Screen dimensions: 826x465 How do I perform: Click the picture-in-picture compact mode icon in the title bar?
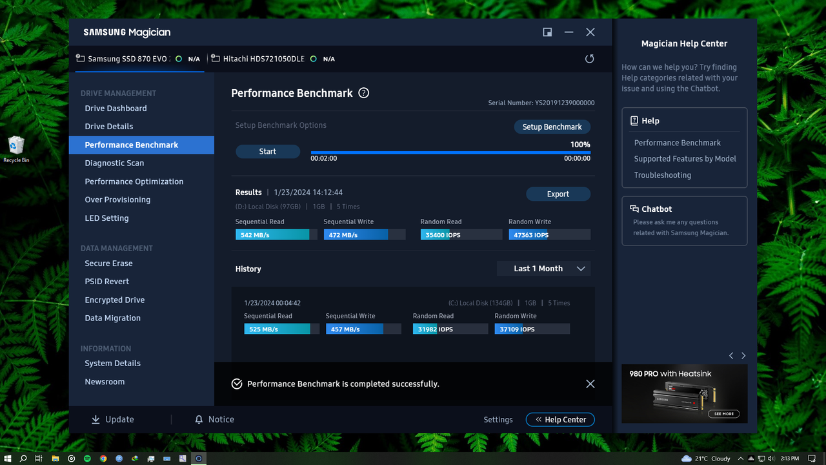click(x=547, y=32)
